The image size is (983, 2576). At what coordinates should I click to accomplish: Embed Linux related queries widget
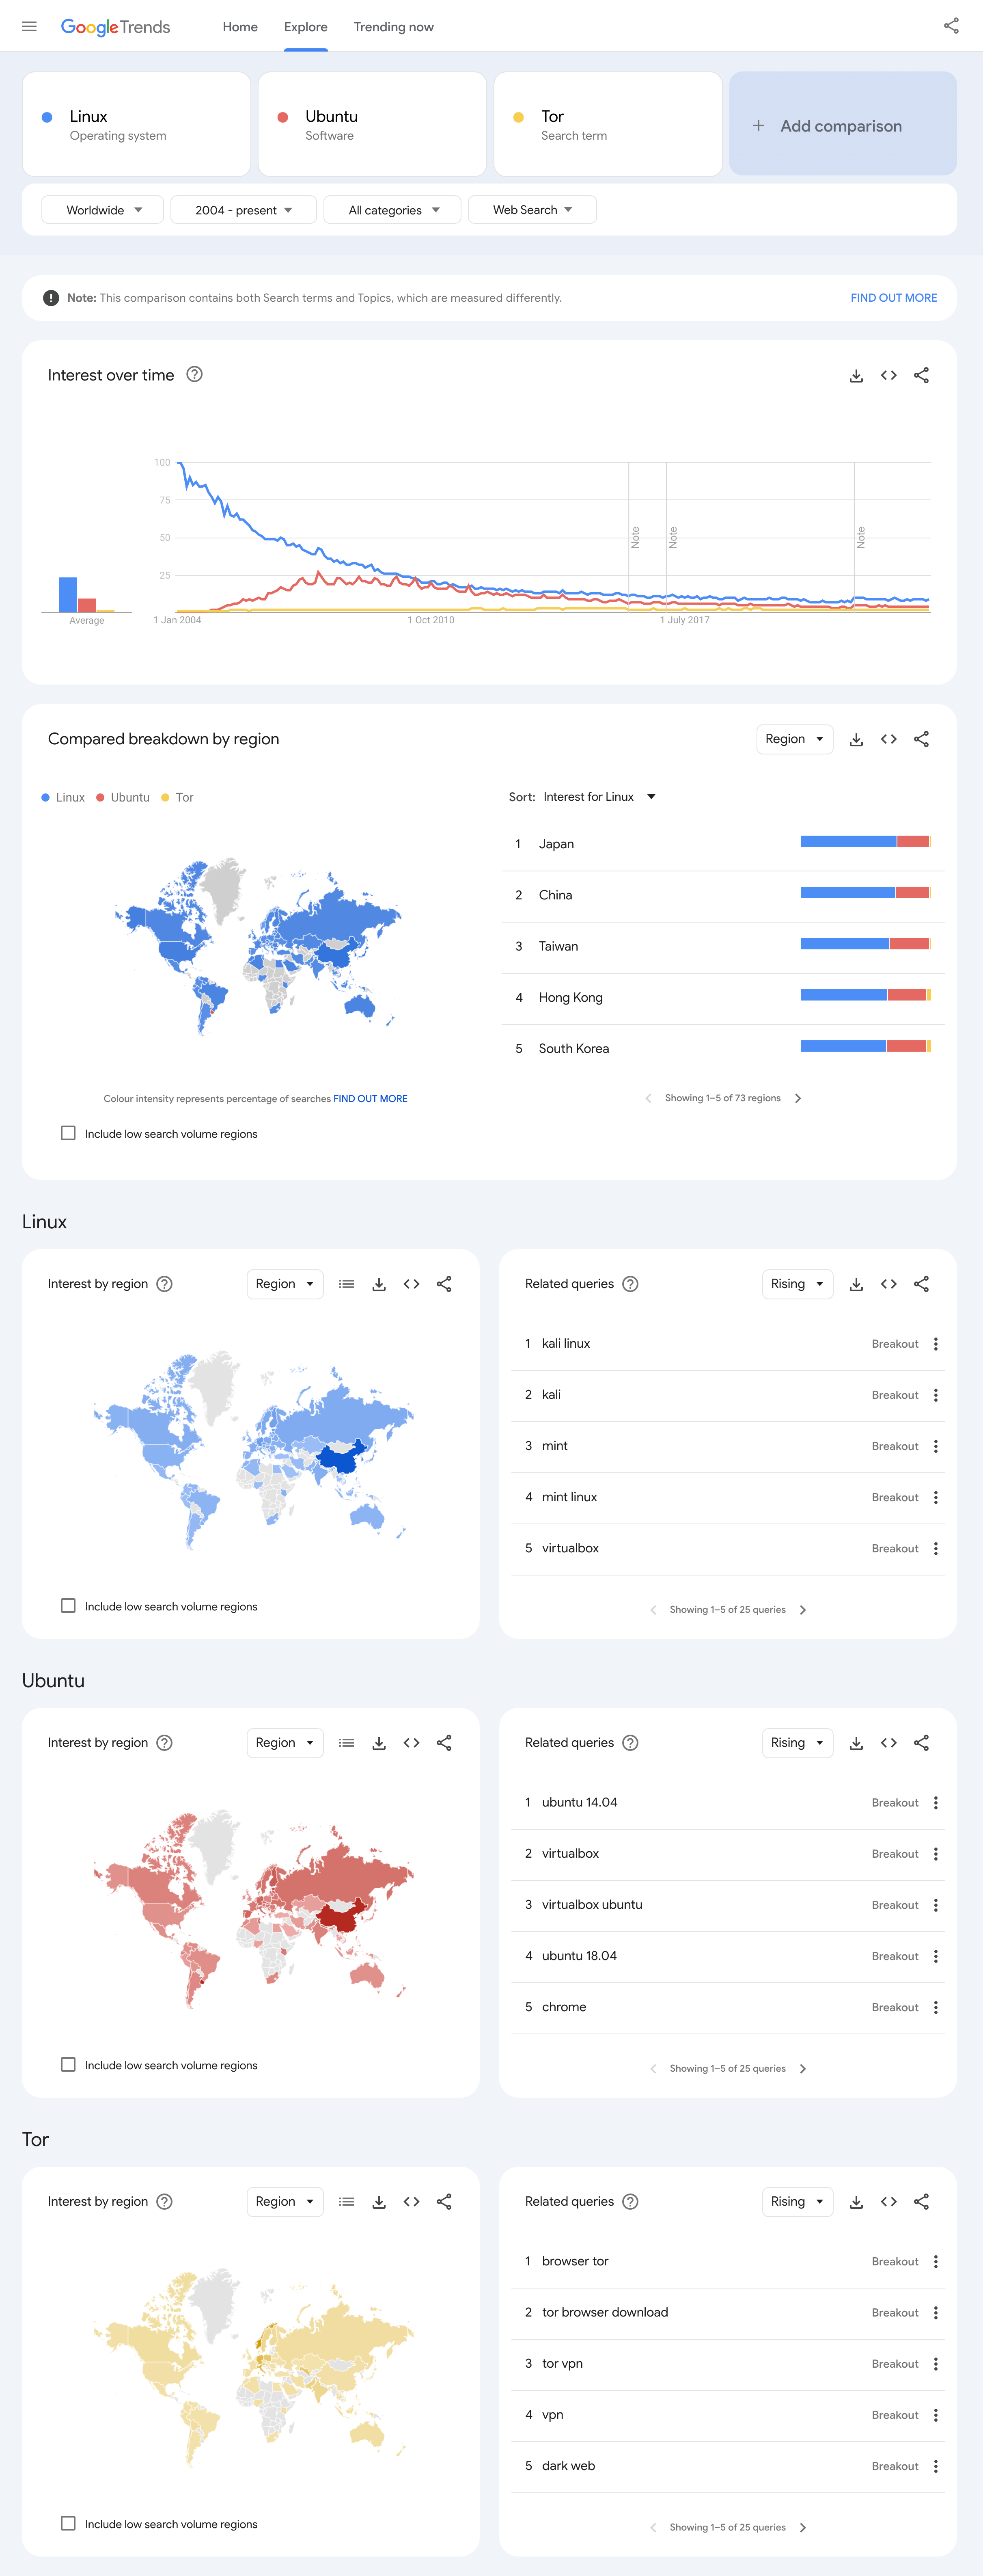pyautogui.click(x=889, y=1284)
